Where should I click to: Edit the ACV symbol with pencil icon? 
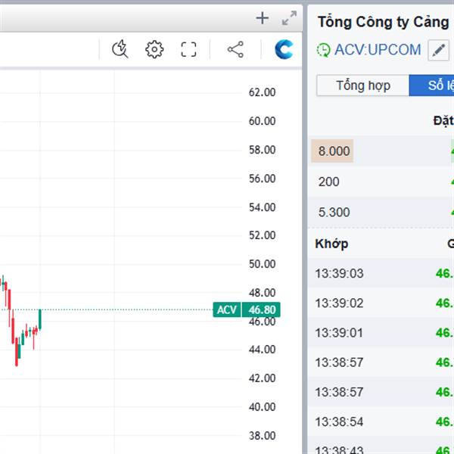coord(438,51)
